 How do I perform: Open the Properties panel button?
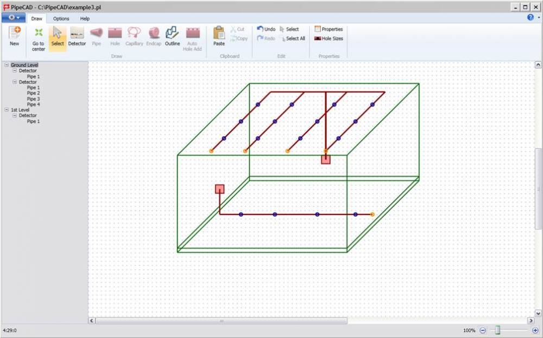click(329, 29)
